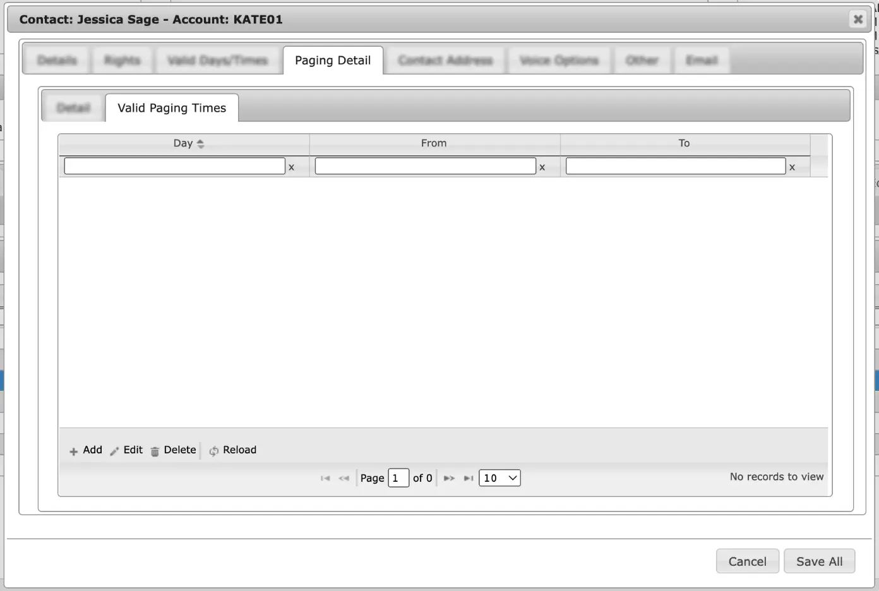Click the 'No records to view' text
879x591 pixels.
tap(777, 477)
